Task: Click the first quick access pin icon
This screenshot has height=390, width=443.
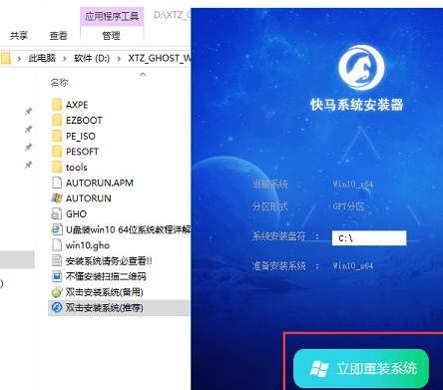Action: point(29,111)
